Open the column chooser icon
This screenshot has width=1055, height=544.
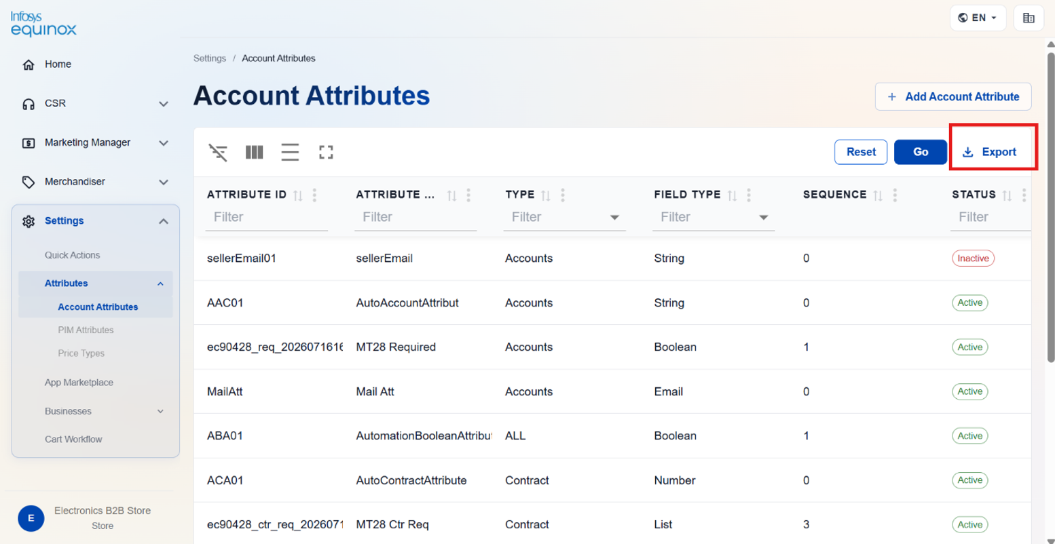click(254, 152)
